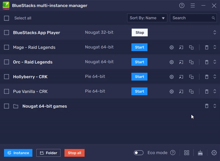Reorder Pue Vanilla - CRK with up-down arrows
The image size is (220, 161).
coord(215,91)
